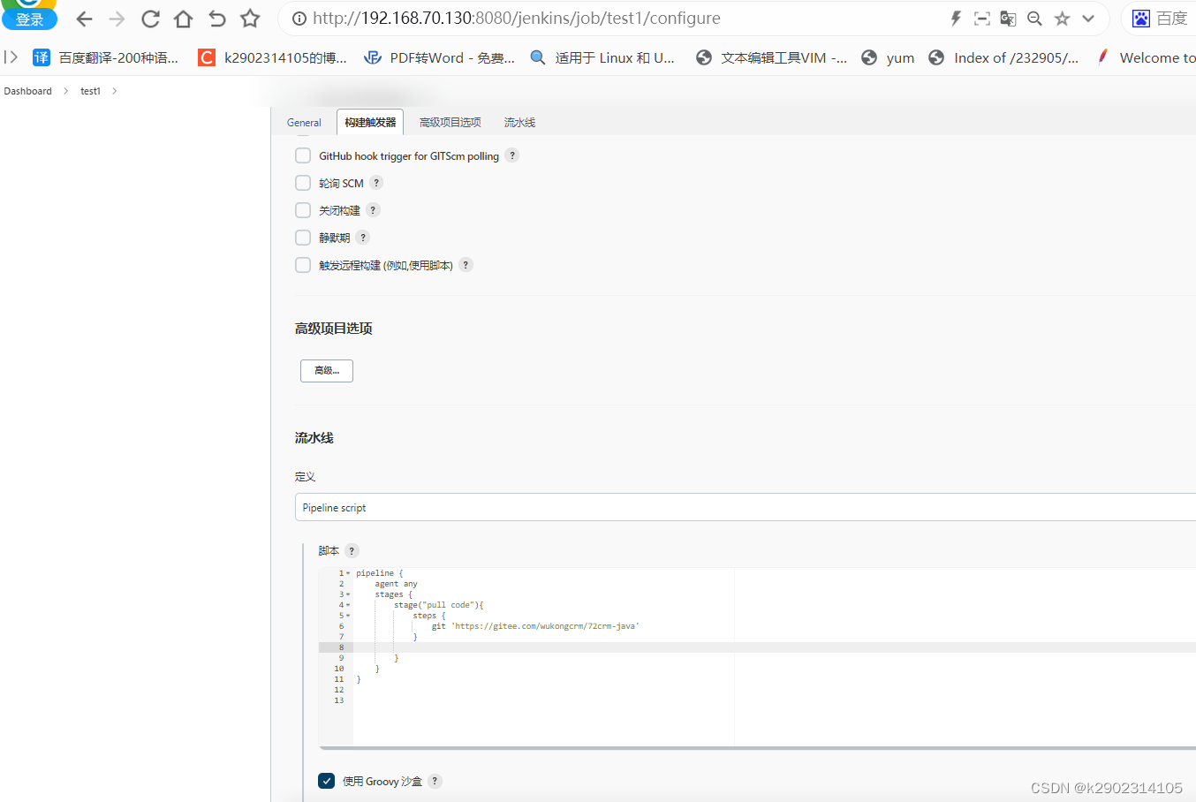The image size is (1196, 802).
Task: Go forward with the browser forward arrow
Action: pyautogui.click(x=117, y=19)
